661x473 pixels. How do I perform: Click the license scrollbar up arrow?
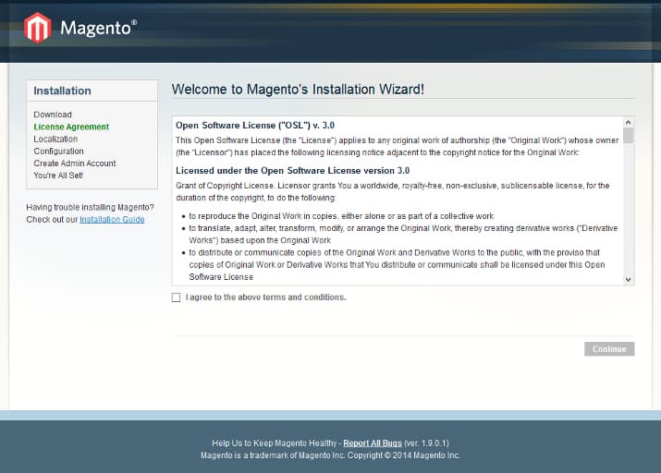[628, 123]
